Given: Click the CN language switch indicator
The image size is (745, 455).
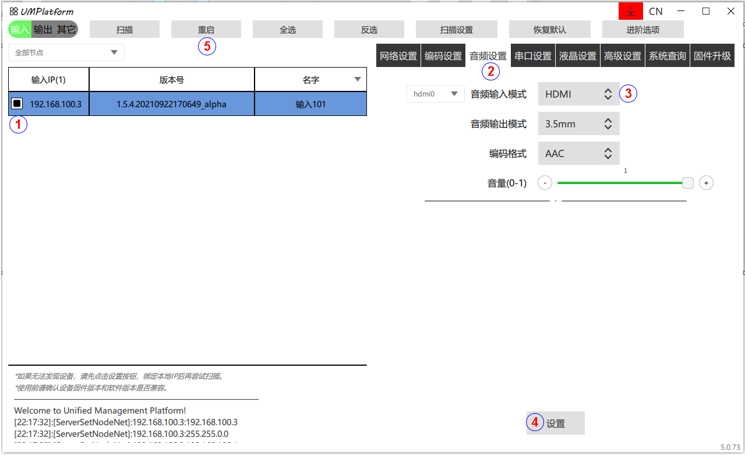Looking at the screenshot, I should (655, 11).
